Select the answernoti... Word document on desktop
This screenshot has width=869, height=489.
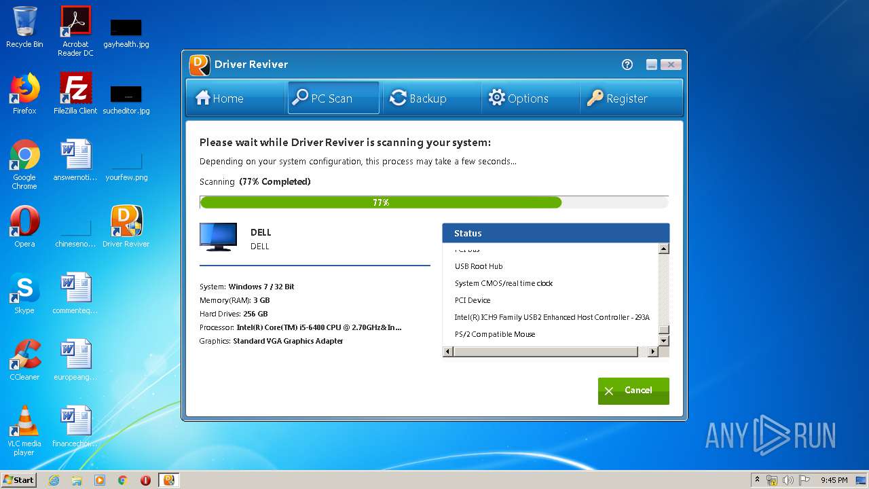point(75,160)
